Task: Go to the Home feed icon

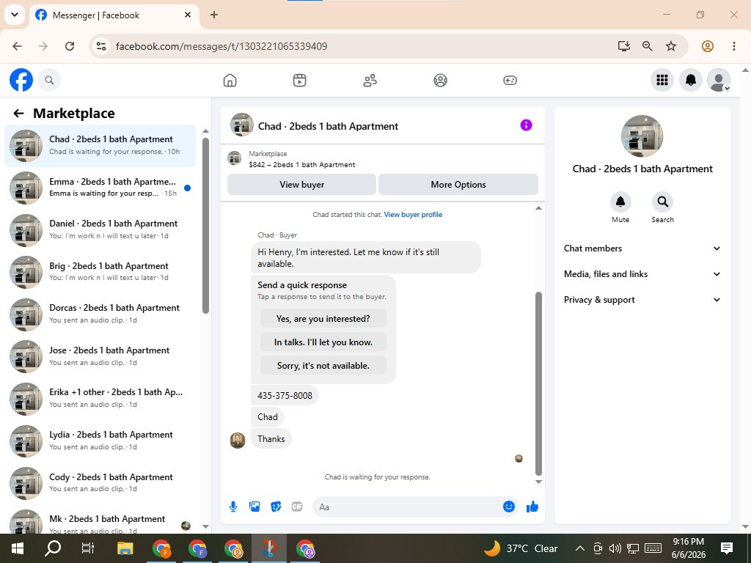Action: point(230,81)
